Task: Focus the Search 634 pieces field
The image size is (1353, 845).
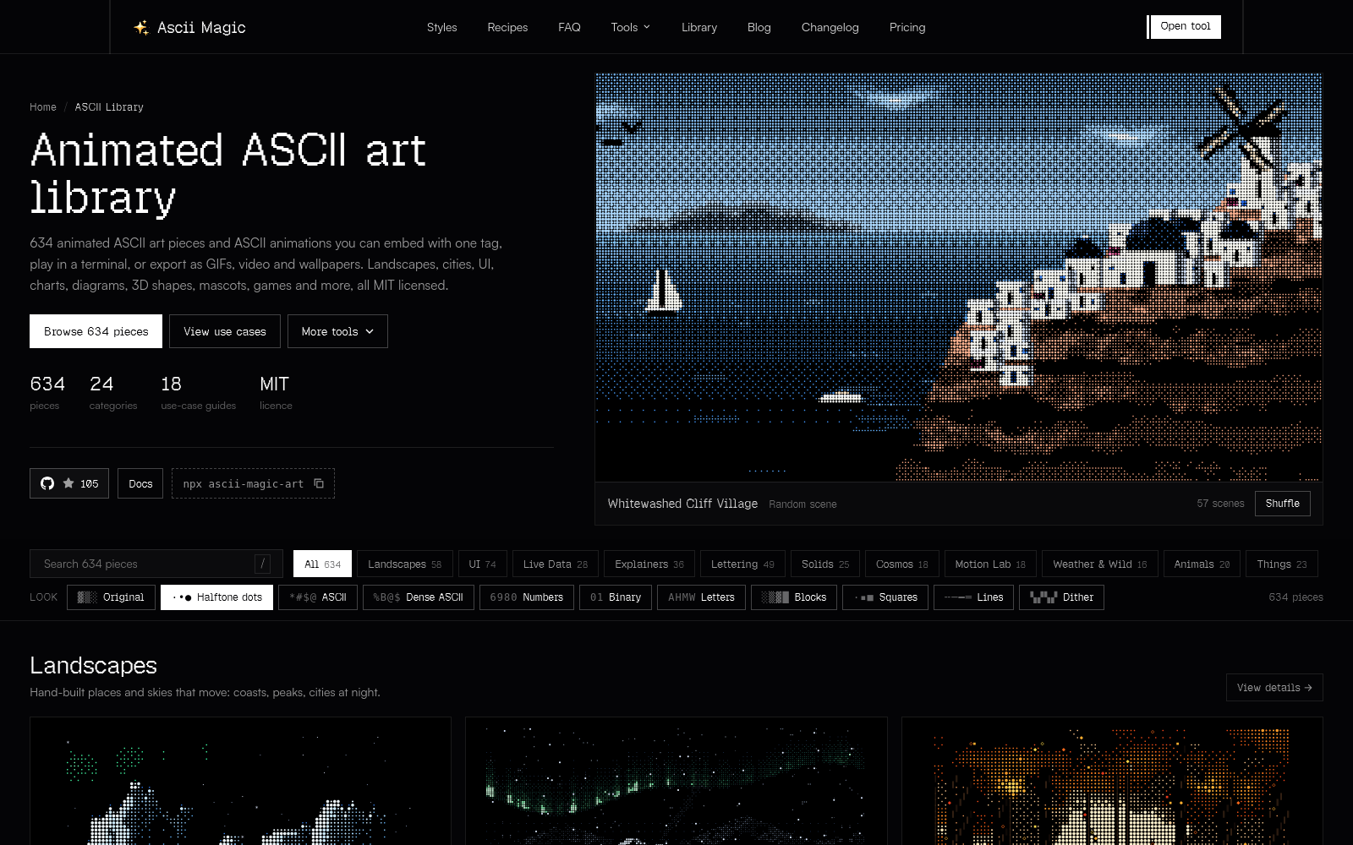Action: tap(156, 564)
